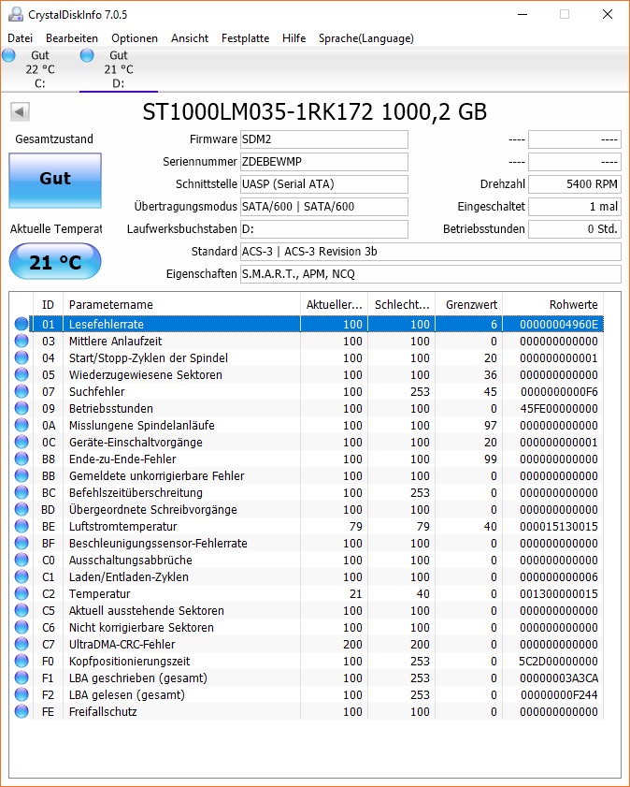This screenshot has width=630, height=787.
Task: Open the Datei menu
Action: pos(20,38)
